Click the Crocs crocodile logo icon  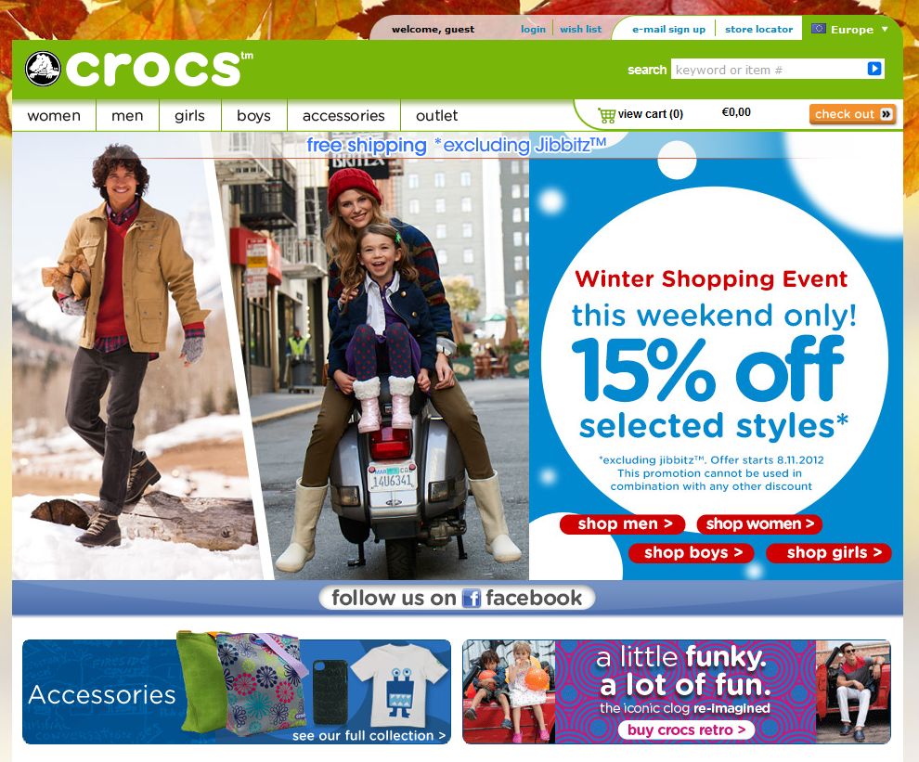point(42,68)
